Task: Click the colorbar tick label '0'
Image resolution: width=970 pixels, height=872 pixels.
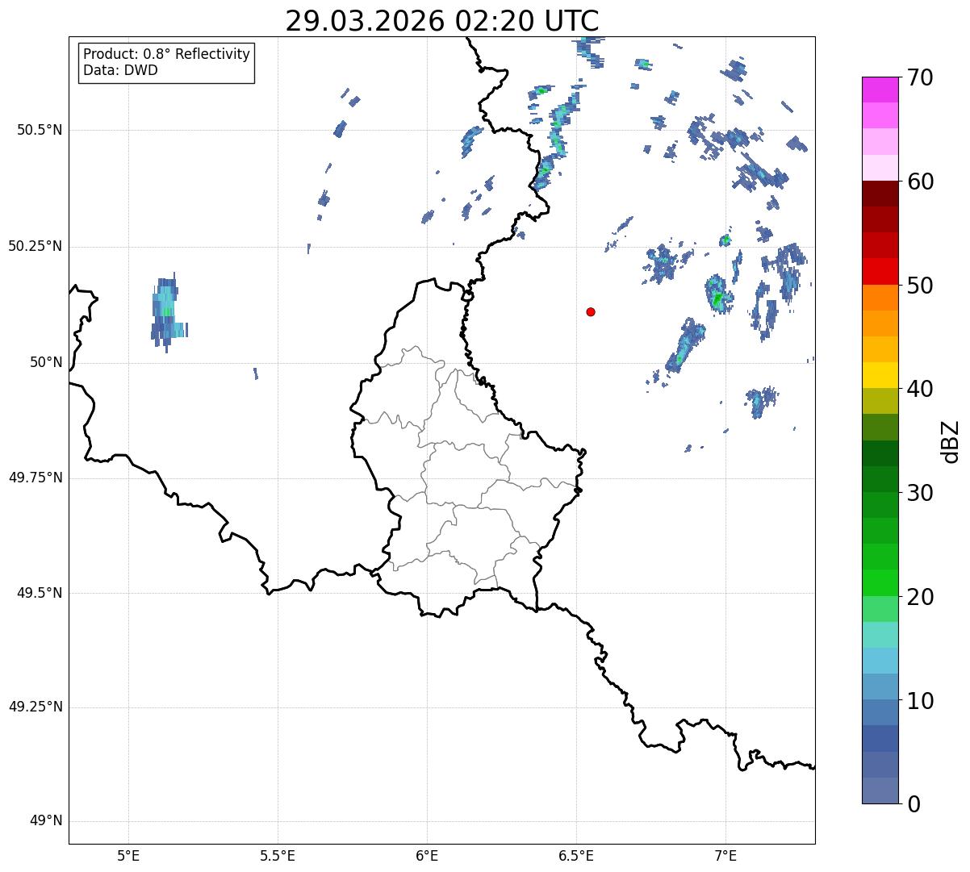Action: pos(915,804)
